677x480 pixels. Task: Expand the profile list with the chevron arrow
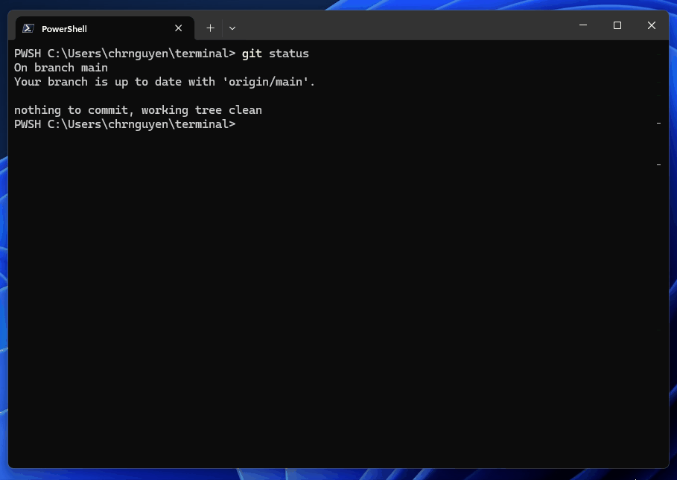[x=232, y=28]
